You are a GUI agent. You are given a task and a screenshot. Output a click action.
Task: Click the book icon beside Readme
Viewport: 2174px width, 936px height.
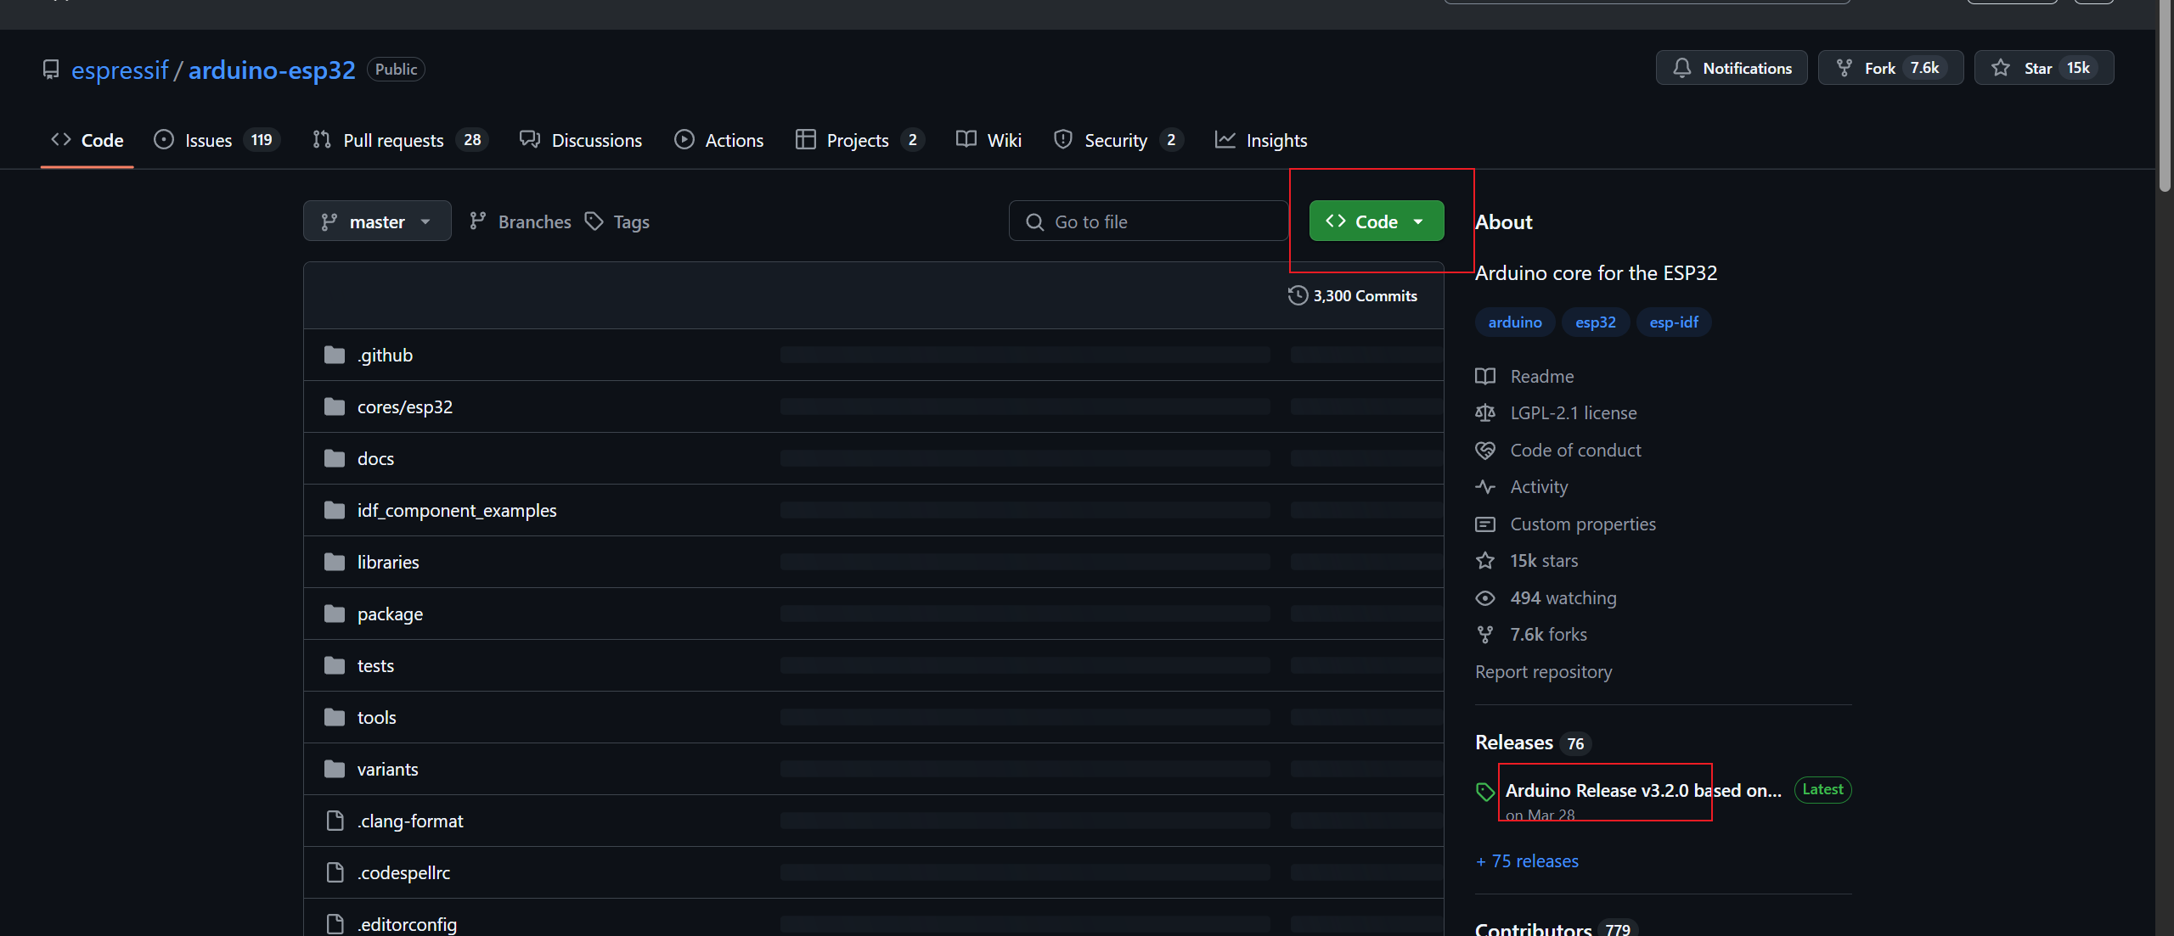[1485, 376]
